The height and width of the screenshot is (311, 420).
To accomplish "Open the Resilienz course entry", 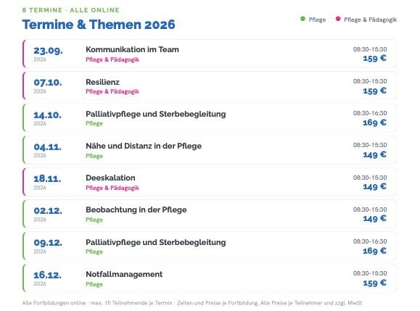I will pyautogui.click(x=210, y=86).
